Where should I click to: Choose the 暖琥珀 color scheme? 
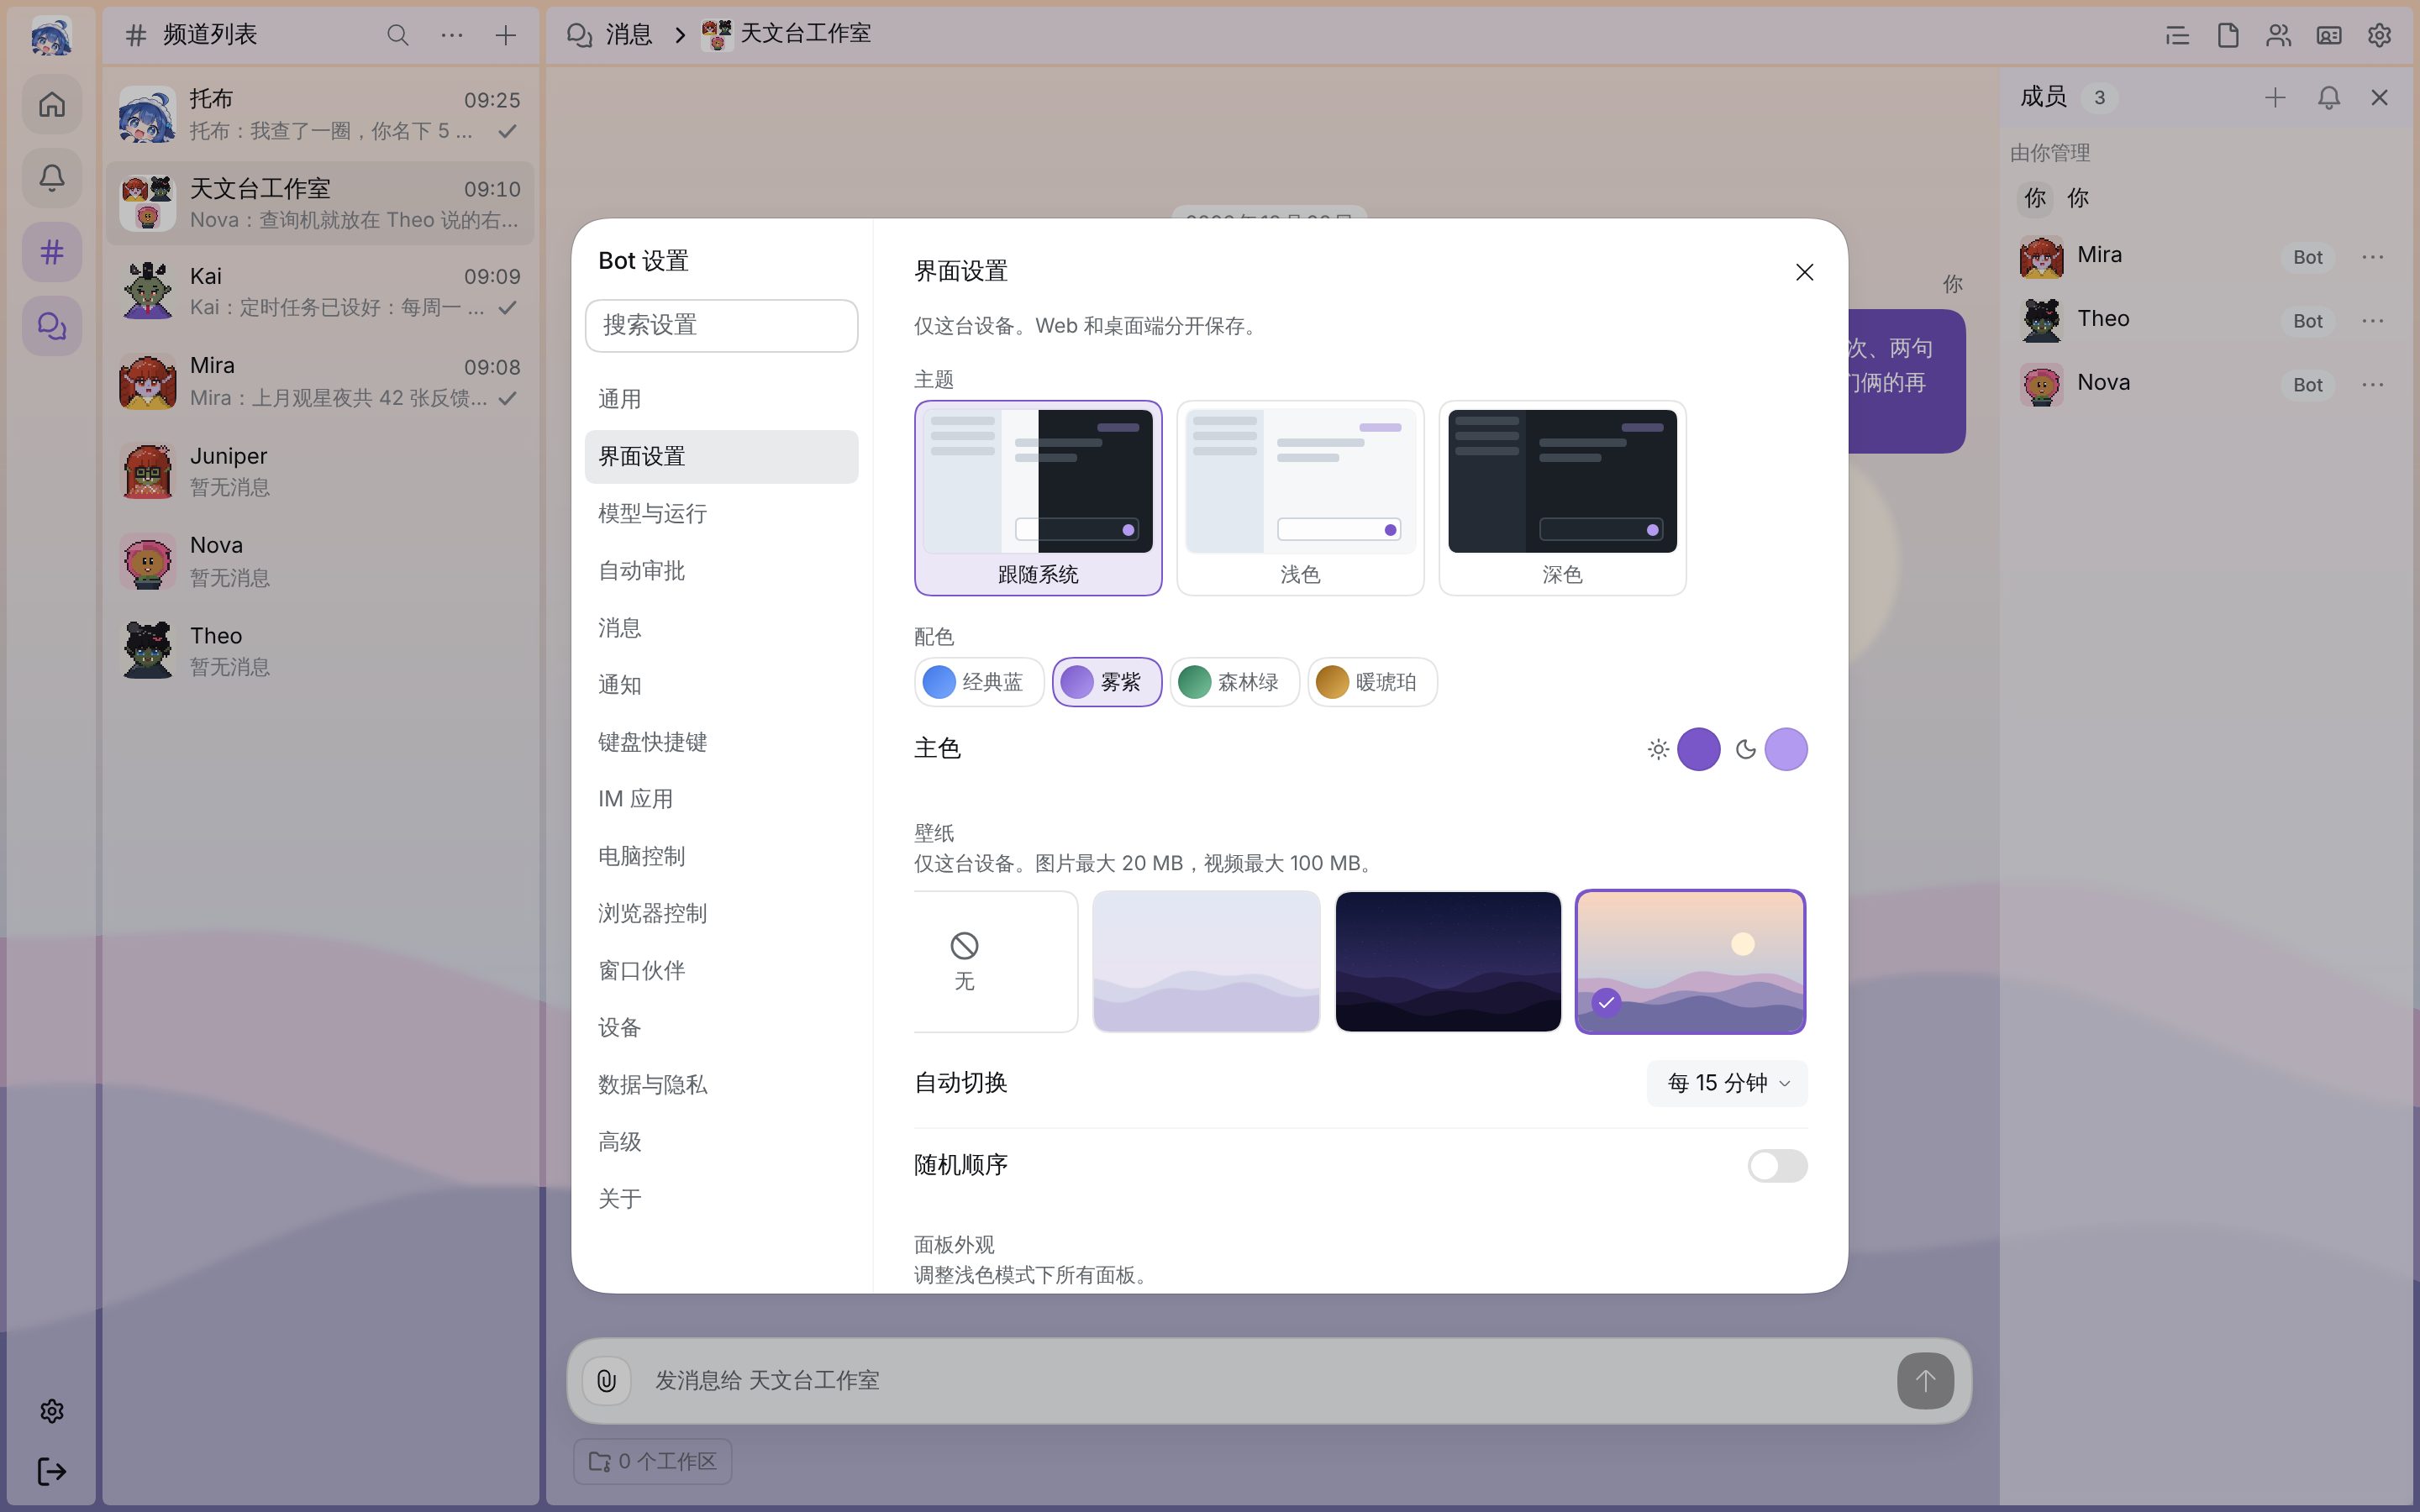tap(1372, 682)
